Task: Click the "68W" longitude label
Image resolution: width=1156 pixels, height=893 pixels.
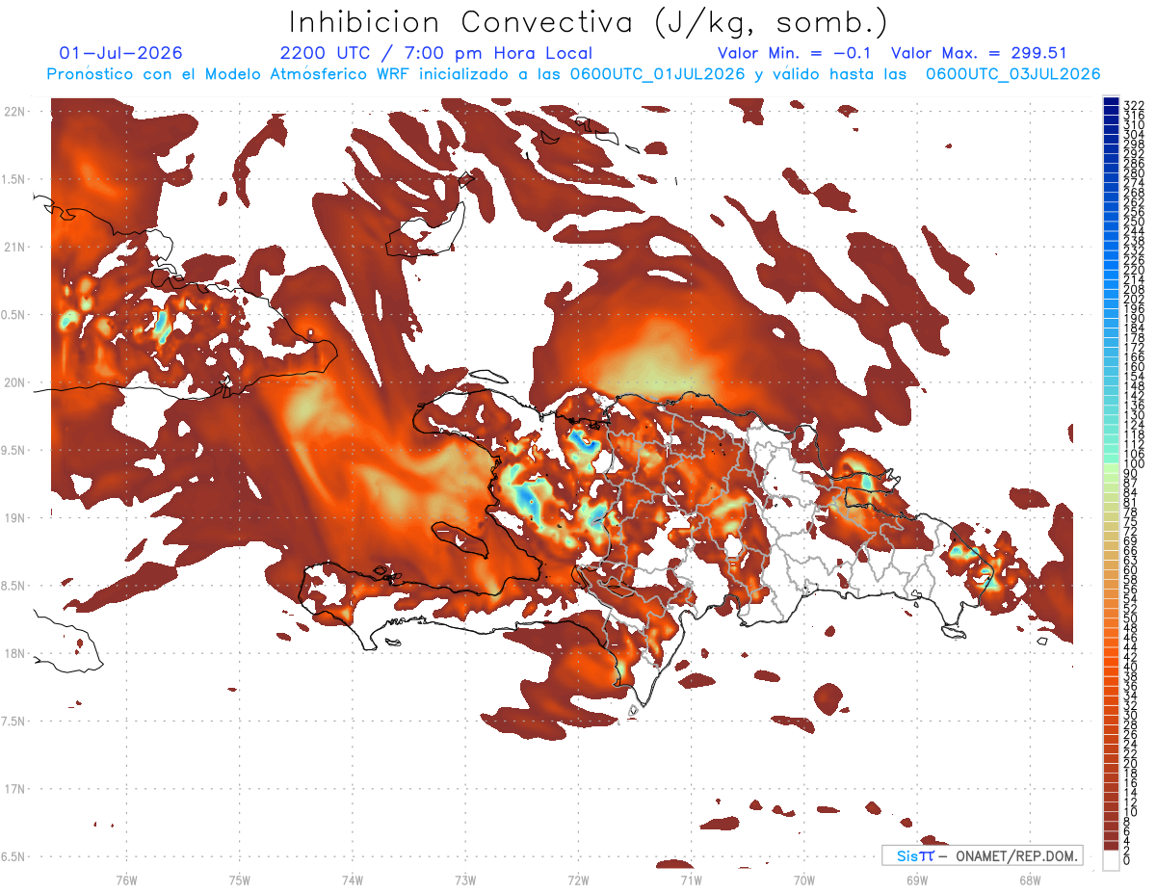Action: coord(1030,880)
